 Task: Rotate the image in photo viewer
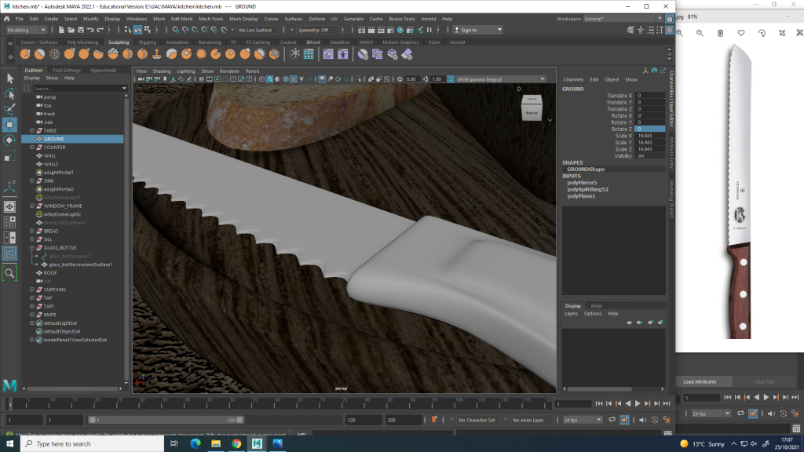tap(762, 33)
